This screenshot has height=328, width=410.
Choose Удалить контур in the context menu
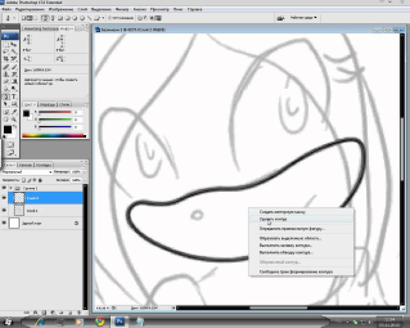click(x=301, y=219)
